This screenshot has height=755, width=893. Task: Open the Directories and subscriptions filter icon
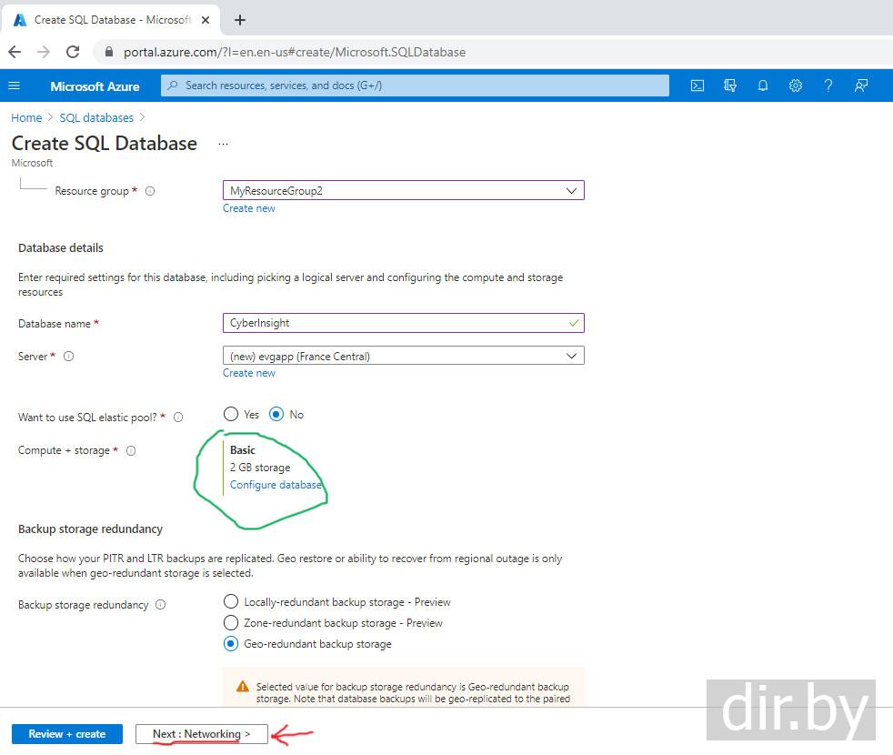click(729, 86)
